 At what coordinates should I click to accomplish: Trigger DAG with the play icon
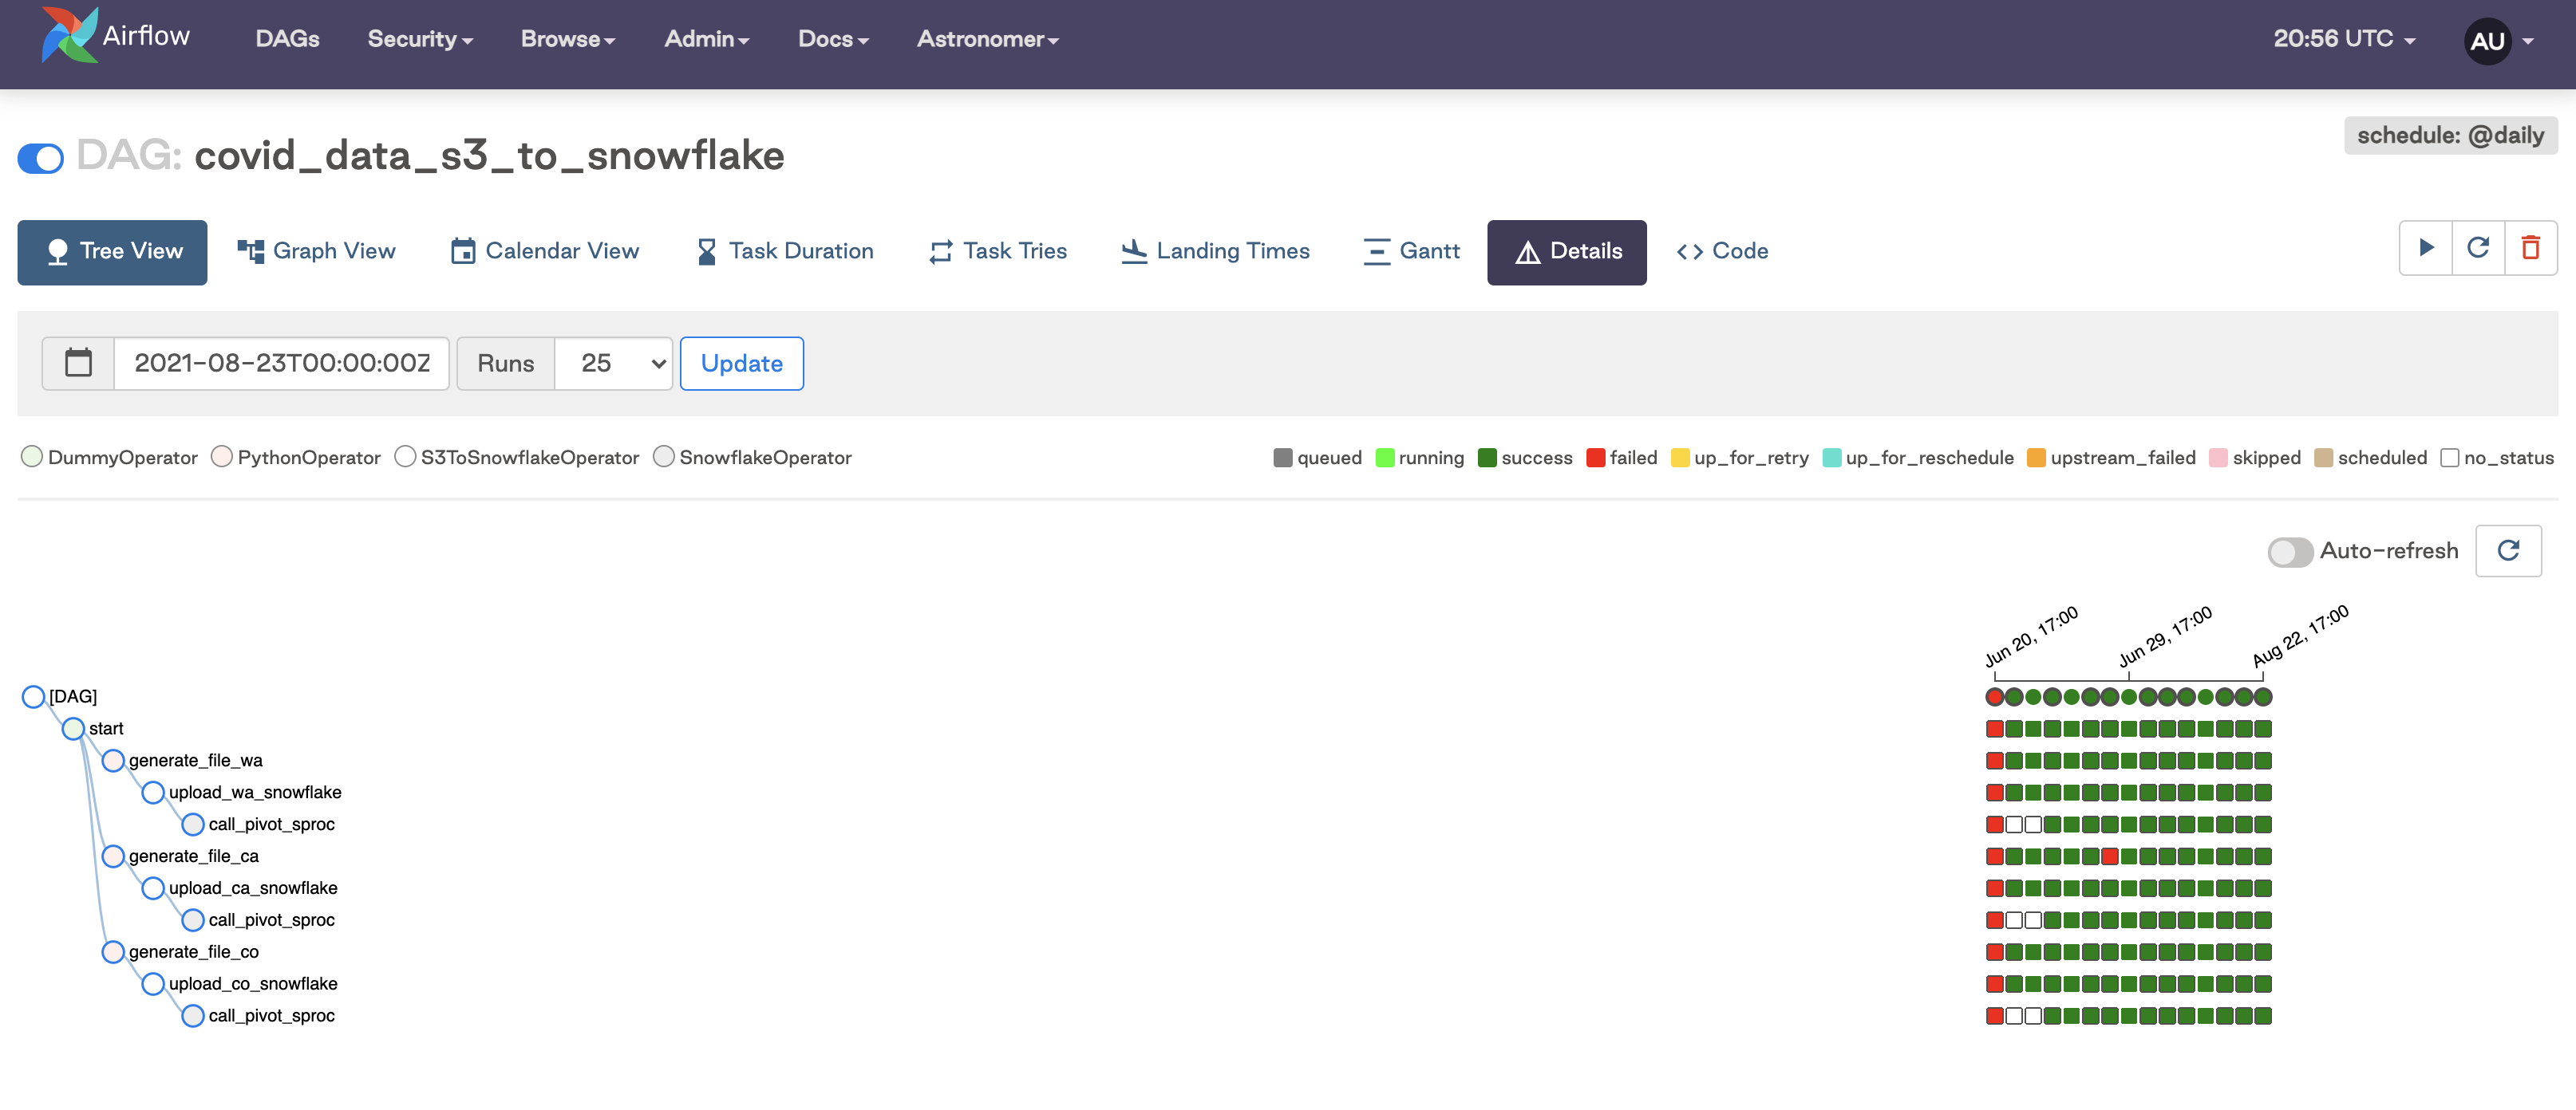point(2426,248)
